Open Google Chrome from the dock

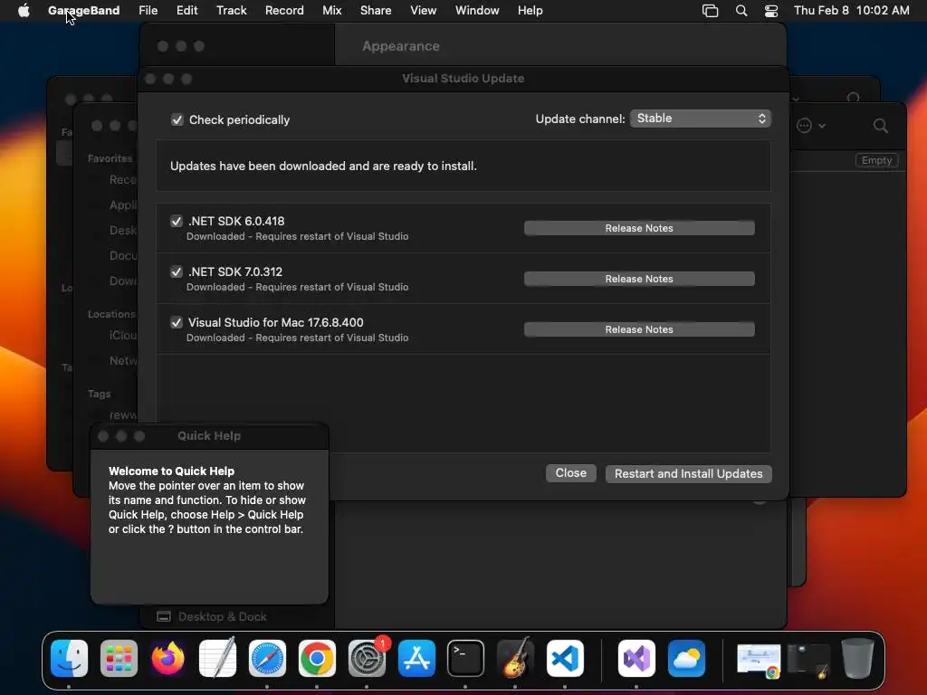(x=317, y=658)
